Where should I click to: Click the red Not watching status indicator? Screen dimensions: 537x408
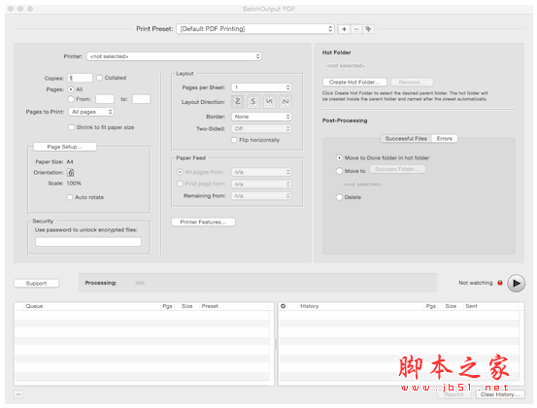[500, 283]
